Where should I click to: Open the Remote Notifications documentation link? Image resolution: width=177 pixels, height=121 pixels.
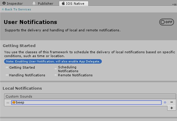point(75,75)
